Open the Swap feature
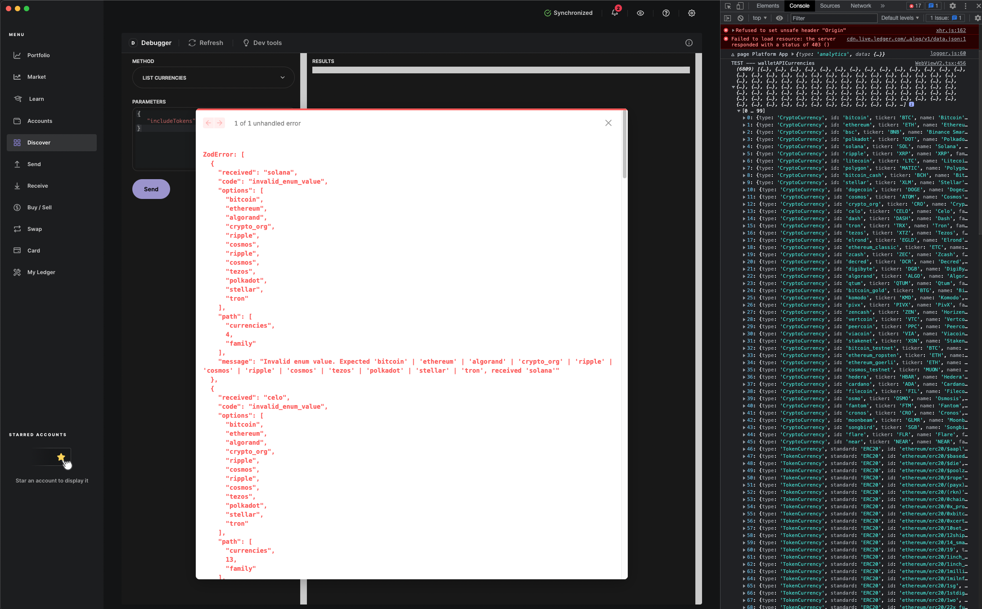This screenshot has width=982, height=609. point(35,229)
